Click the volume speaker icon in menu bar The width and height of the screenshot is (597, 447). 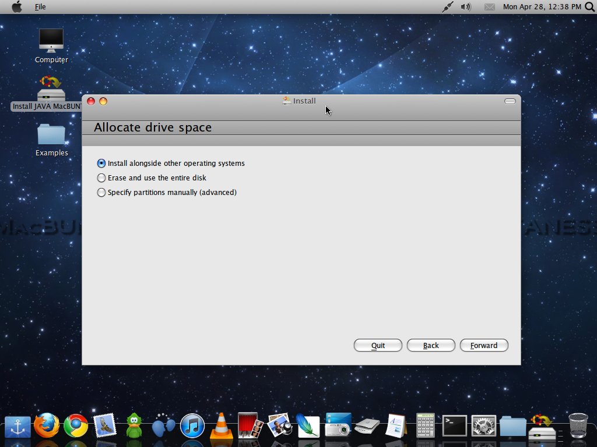click(x=465, y=7)
